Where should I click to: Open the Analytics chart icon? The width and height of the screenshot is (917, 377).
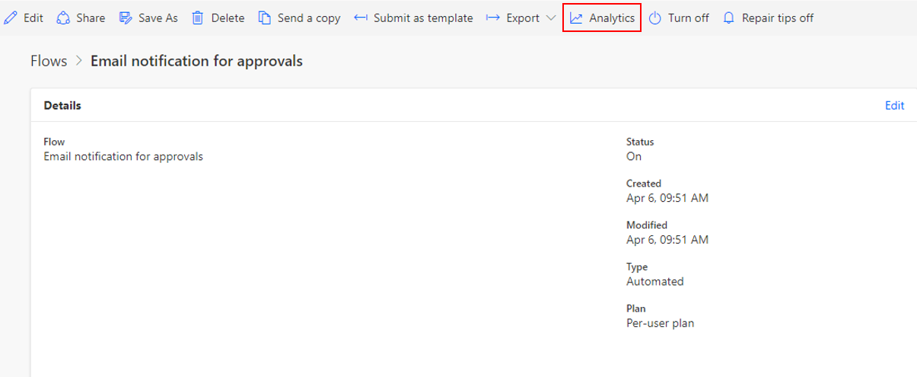point(577,18)
